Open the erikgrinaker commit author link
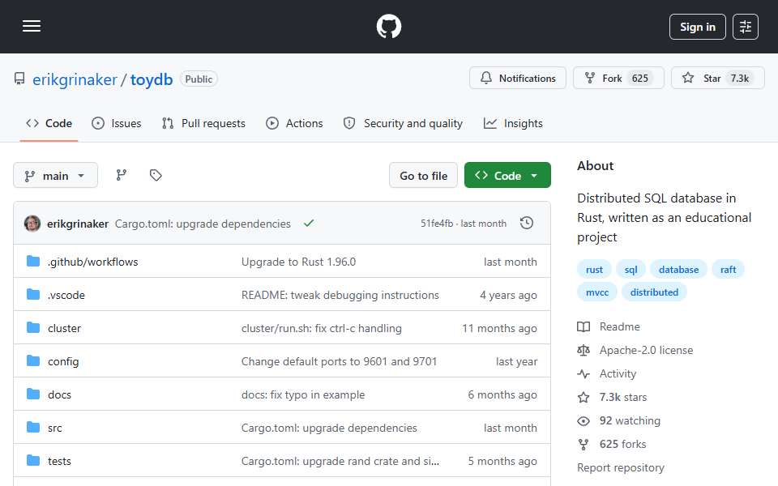Viewport: 778px width, 486px height. coord(78,224)
